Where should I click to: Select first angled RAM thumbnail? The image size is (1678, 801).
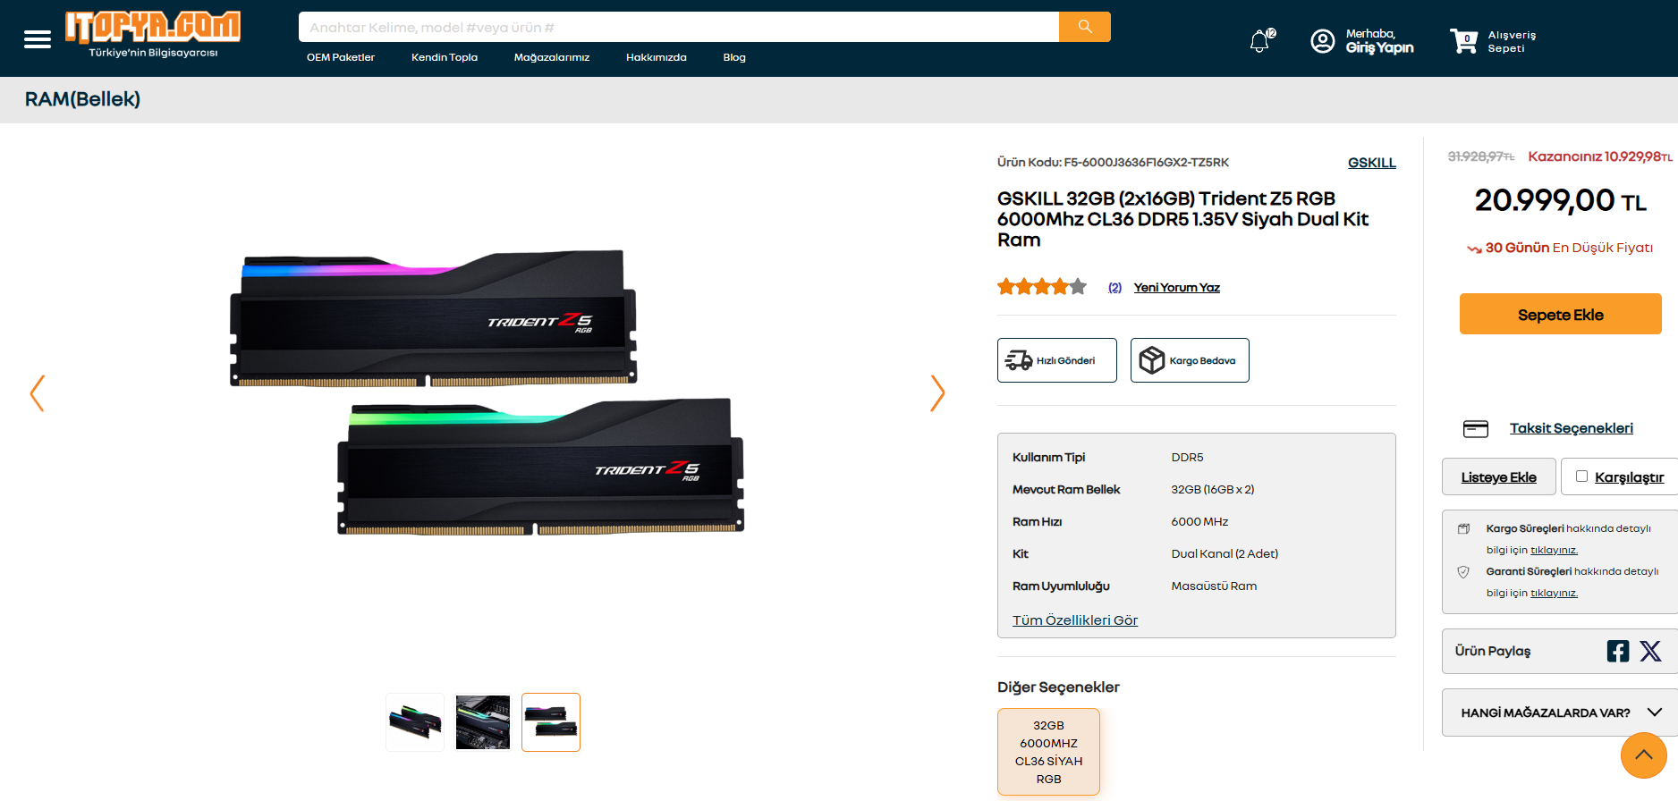pyautogui.click(x=415, y=722)
